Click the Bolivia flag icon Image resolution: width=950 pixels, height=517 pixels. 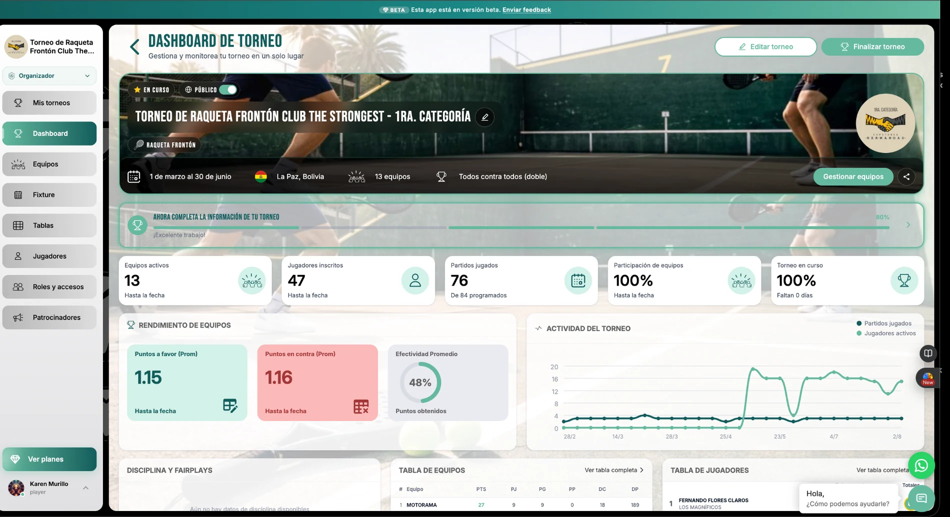260,176
